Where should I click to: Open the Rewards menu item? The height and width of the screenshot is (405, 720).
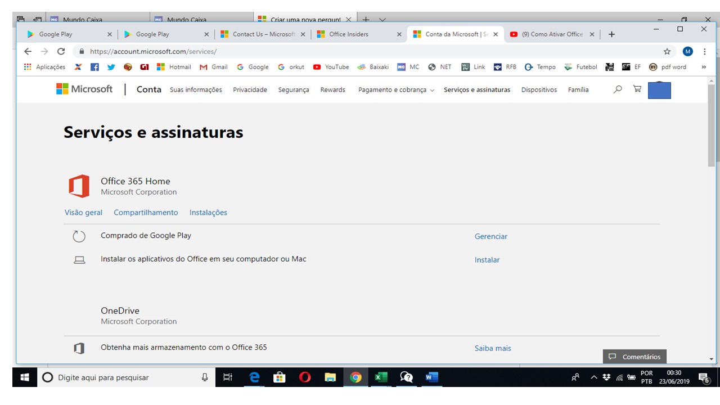(333, 89)
